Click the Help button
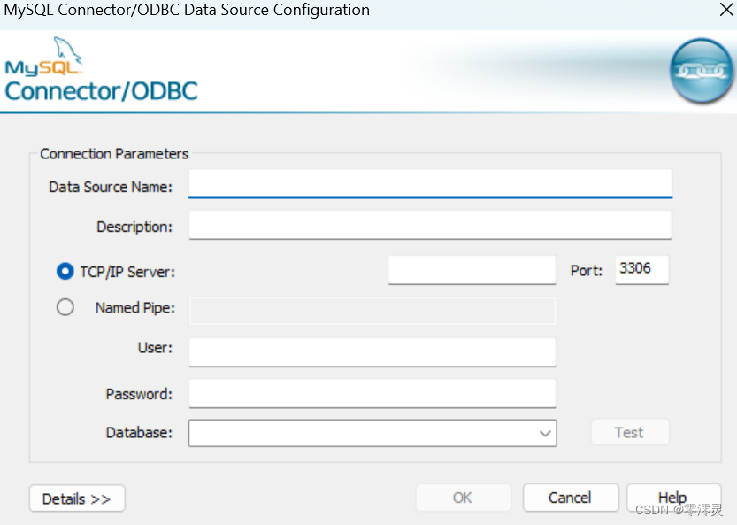The width and height of the screenshot is (737, 525). click(x=673, y=498)
